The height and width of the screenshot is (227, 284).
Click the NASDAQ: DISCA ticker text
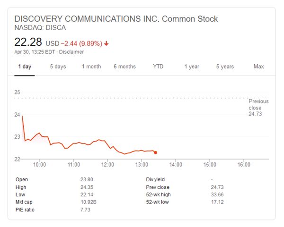click(x=40, y=28)
